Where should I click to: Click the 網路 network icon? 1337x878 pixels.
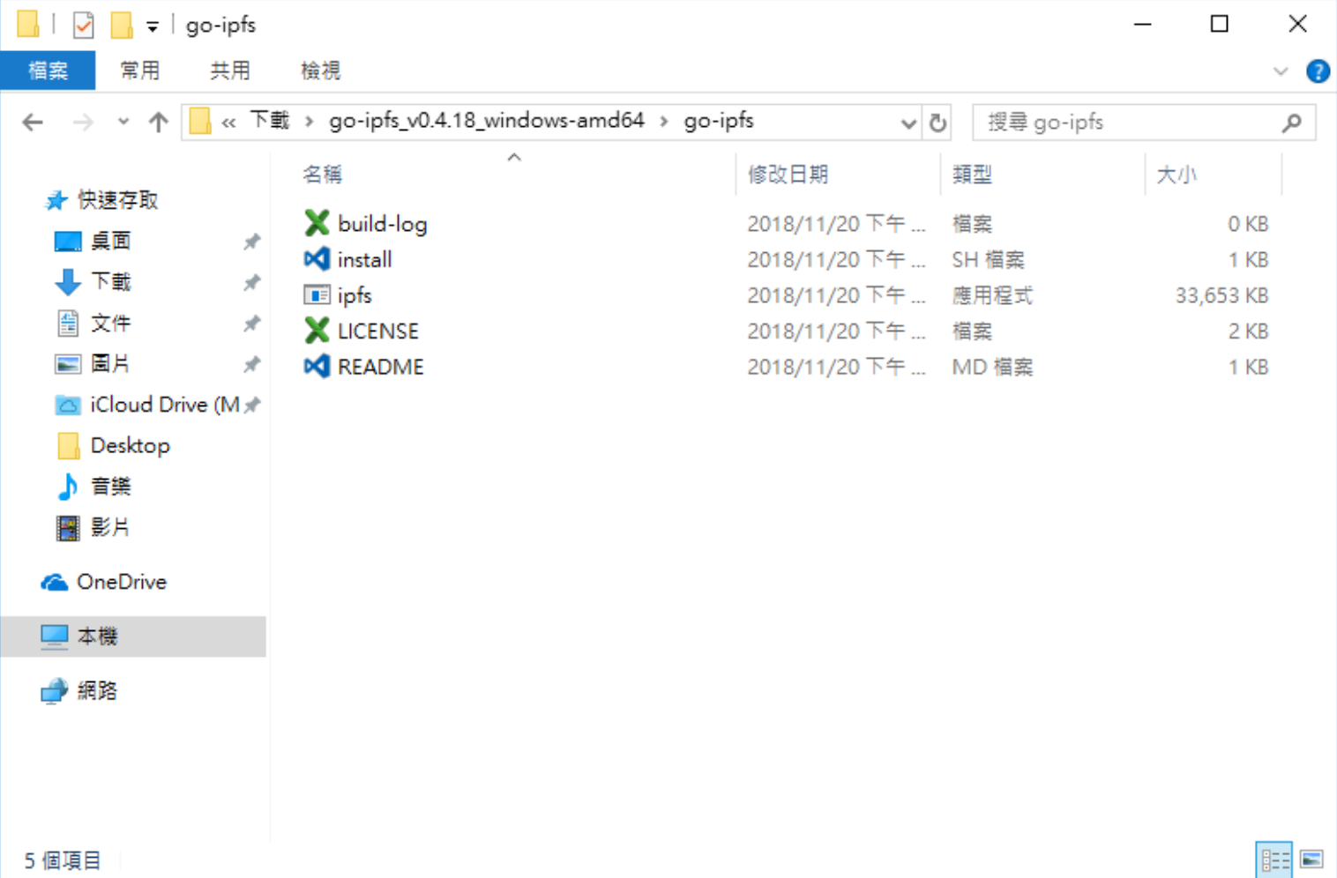tap(55, 690)
